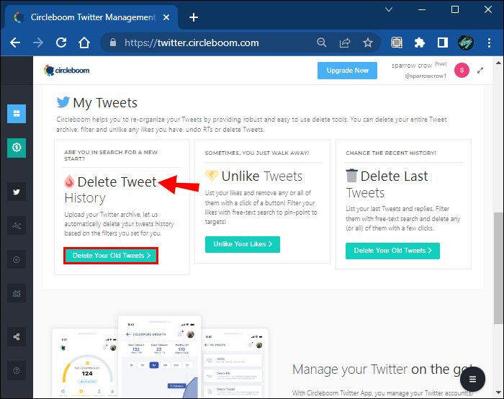
Task: Open the network circle icon in sidebar
Action: (x=17, y=225)
